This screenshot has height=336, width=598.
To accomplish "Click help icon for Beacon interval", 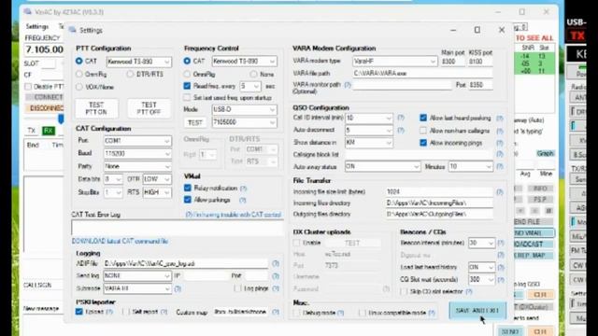I will coord(501,243).
